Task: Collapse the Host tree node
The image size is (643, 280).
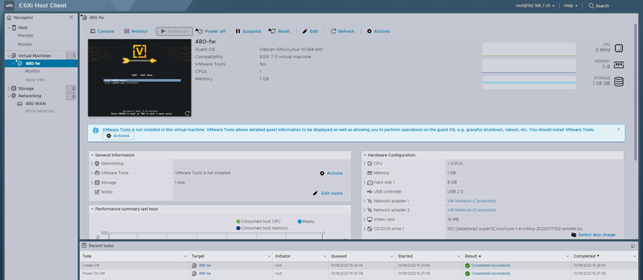Action: (x=9, y=28)
